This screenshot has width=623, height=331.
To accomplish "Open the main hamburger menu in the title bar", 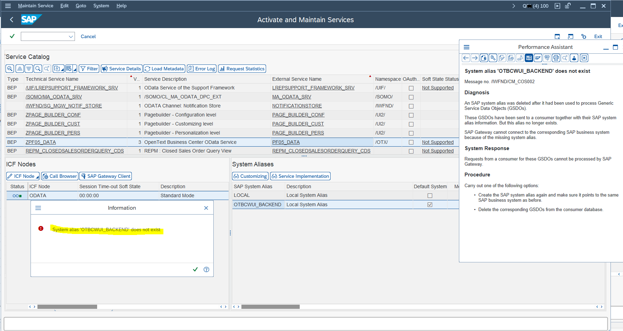I will point(8,6).
